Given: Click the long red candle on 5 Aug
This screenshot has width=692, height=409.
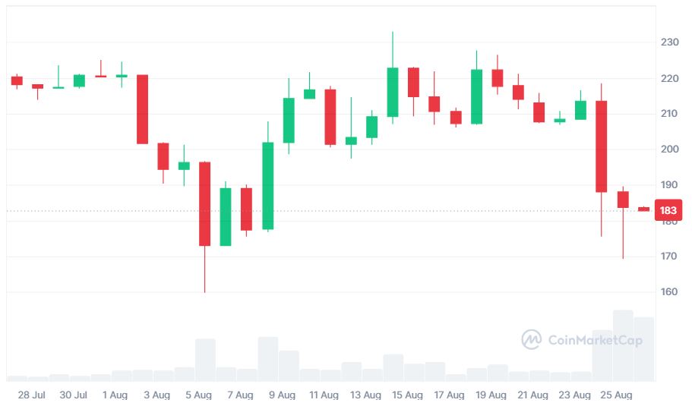Looking at the screenshot, I should pos(204,203).
